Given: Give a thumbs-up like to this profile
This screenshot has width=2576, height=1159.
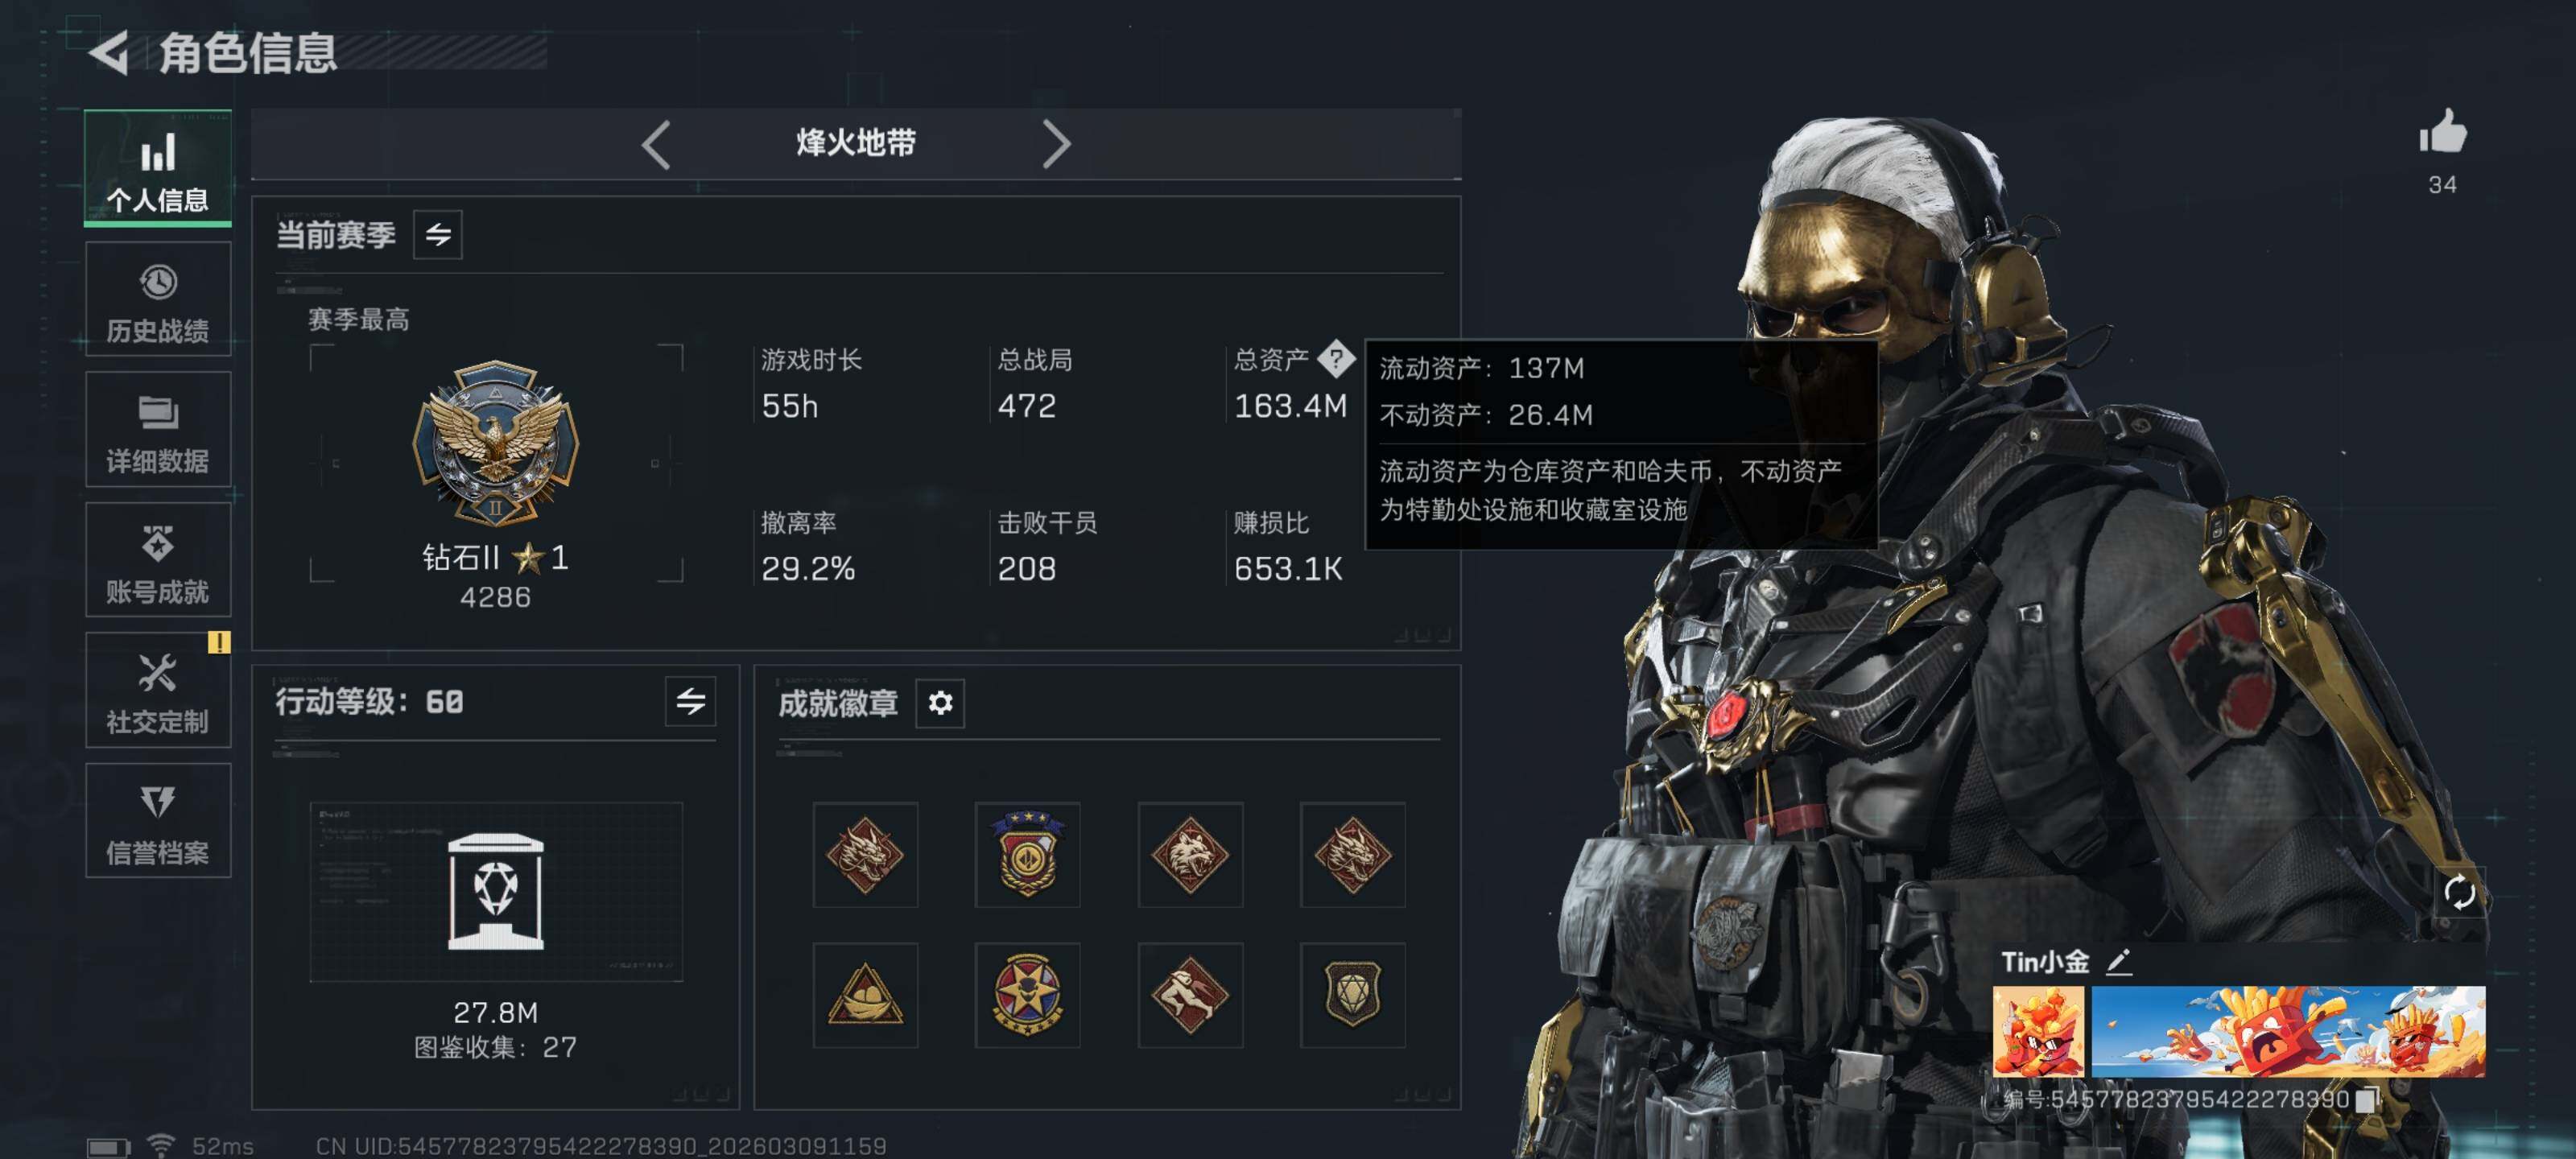Looking at the screenshot, I should [2442, 132].
